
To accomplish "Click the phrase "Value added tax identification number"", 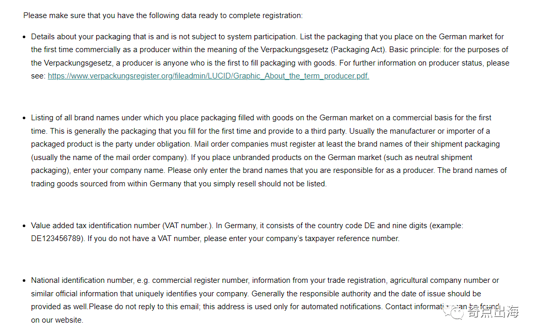I will click(x=96, y=226).
